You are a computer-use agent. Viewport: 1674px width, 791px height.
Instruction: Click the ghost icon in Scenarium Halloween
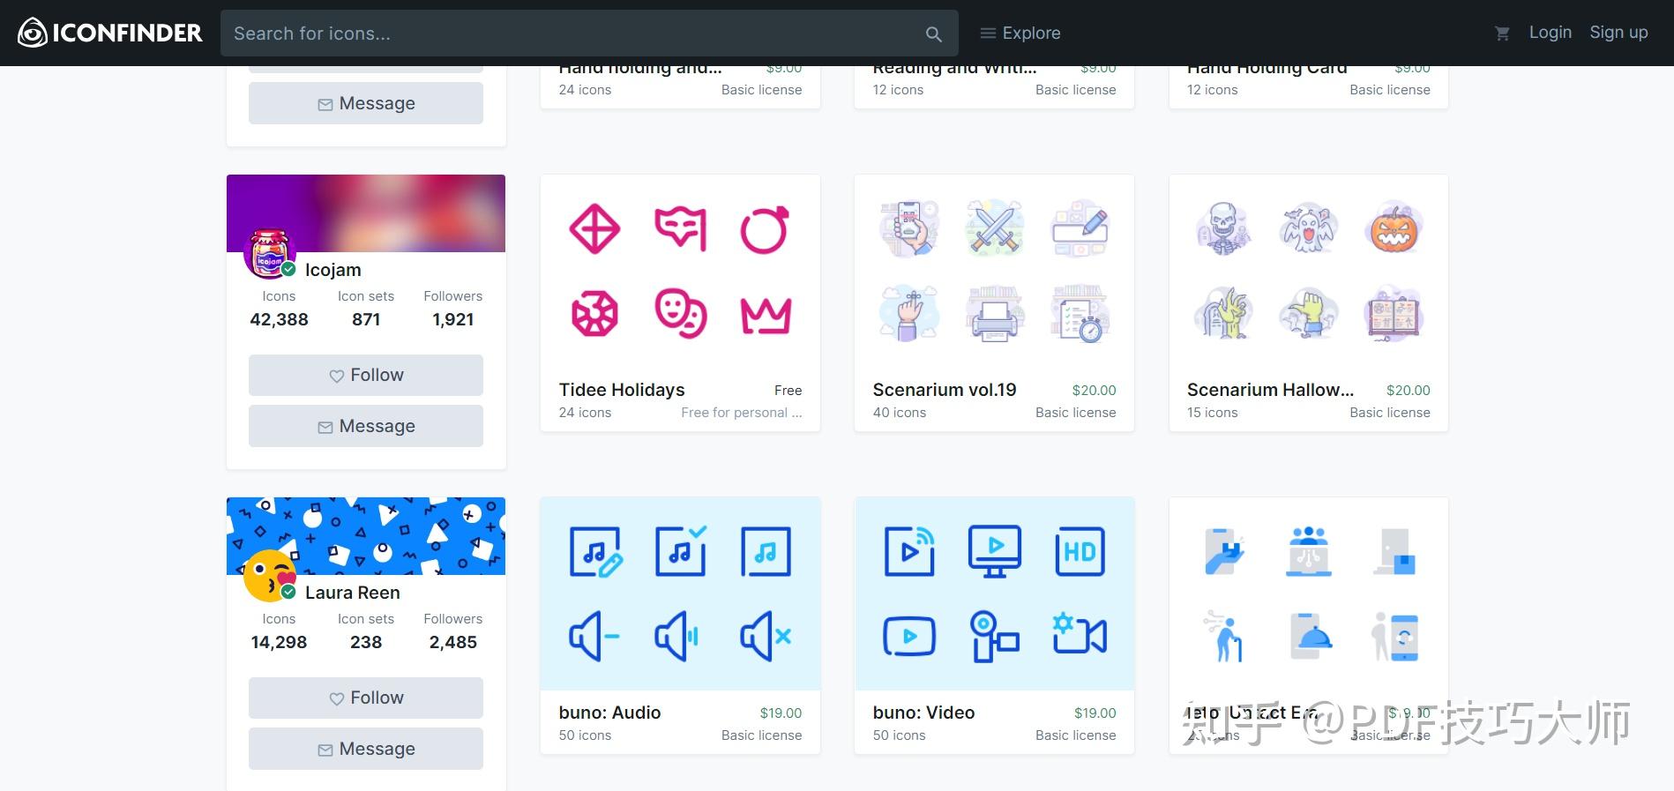(x=1309, y=228)
